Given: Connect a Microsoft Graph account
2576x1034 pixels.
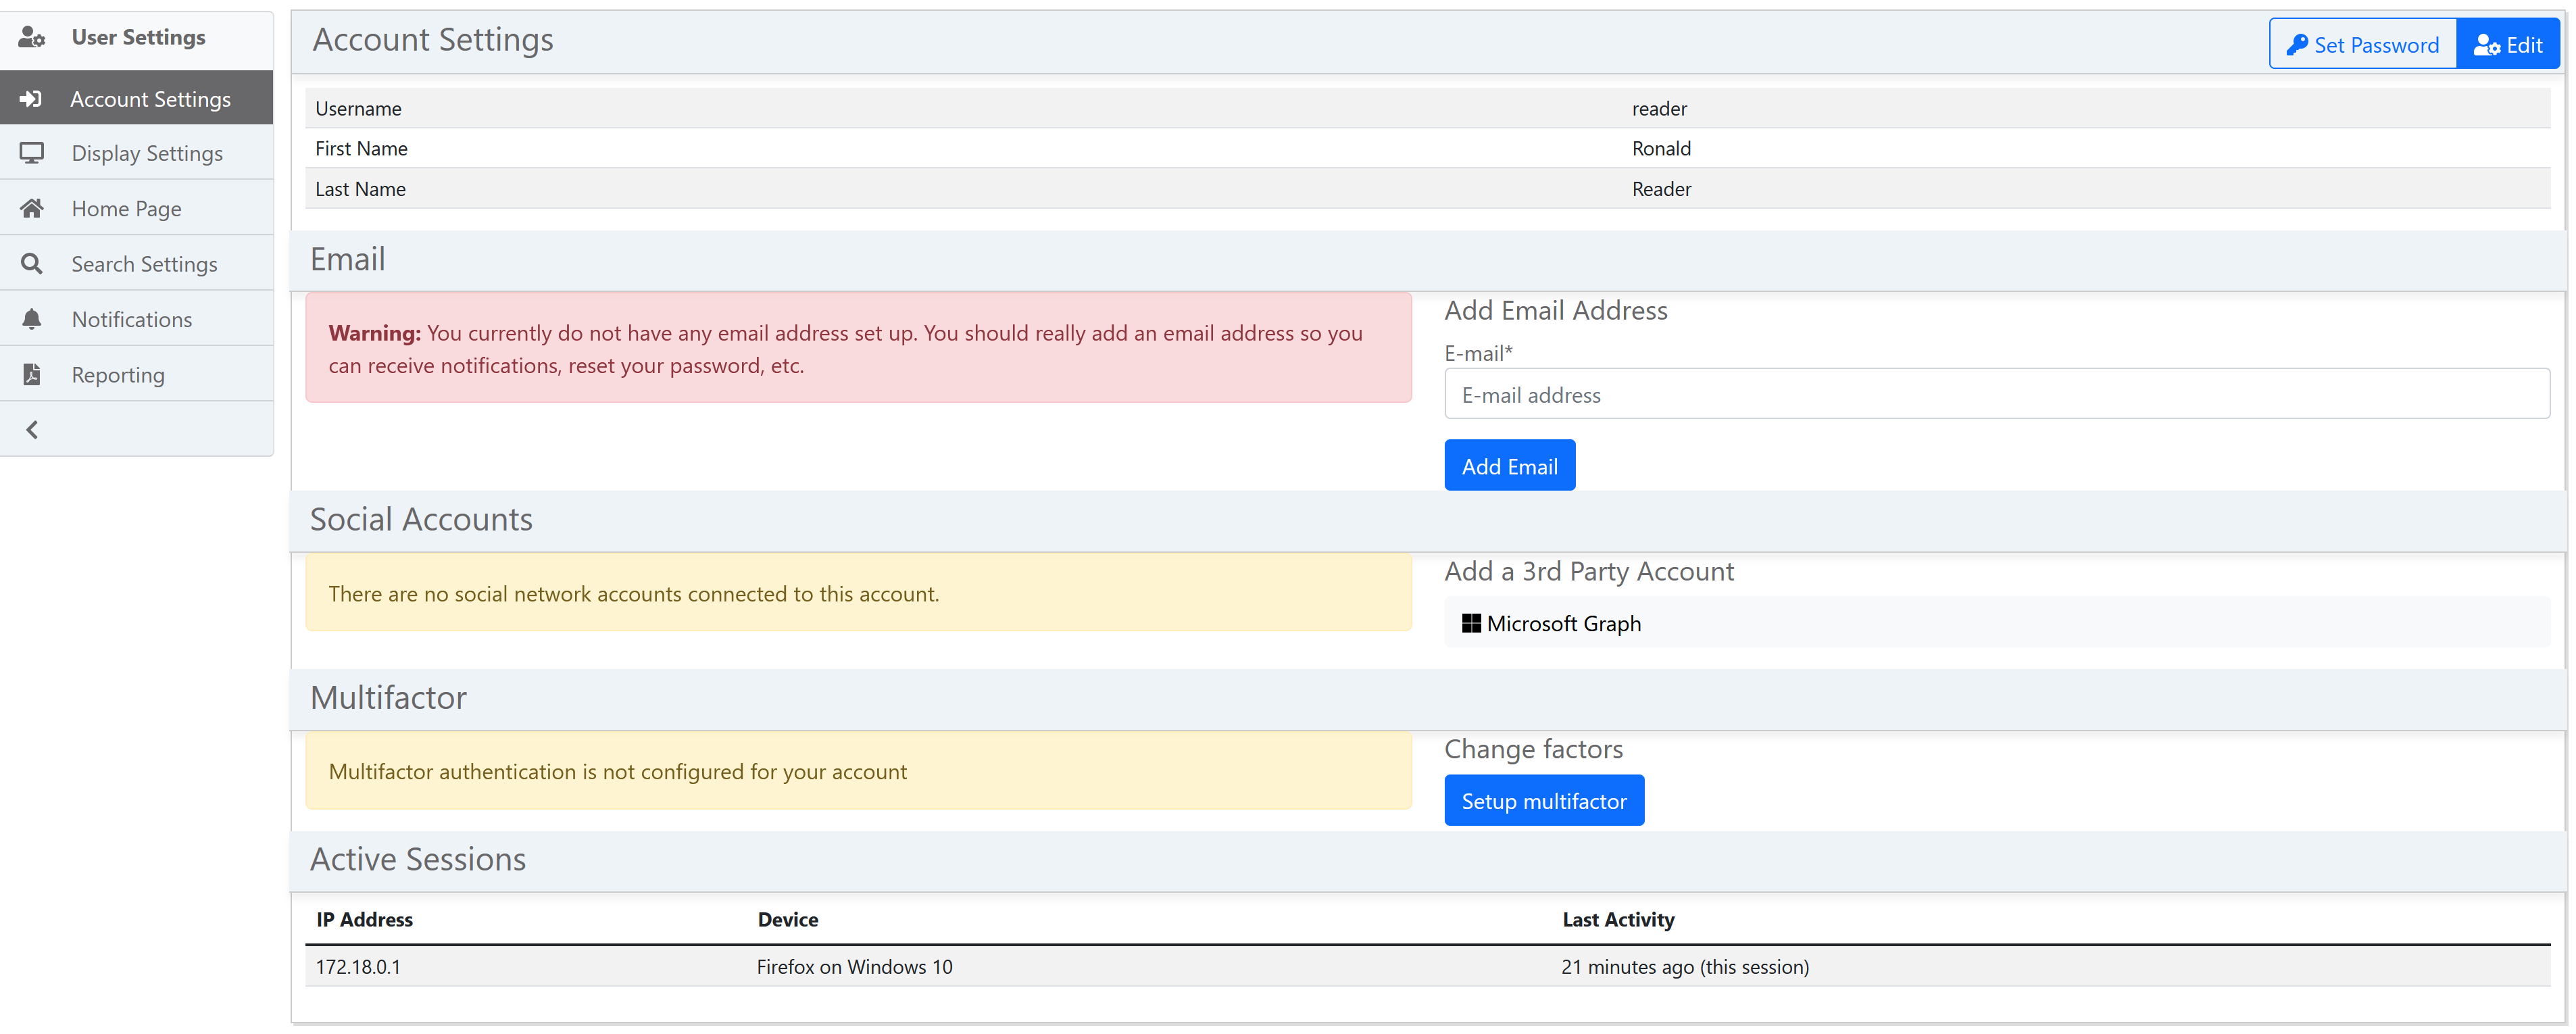Looking at the screenshot, I should 1563,623.
